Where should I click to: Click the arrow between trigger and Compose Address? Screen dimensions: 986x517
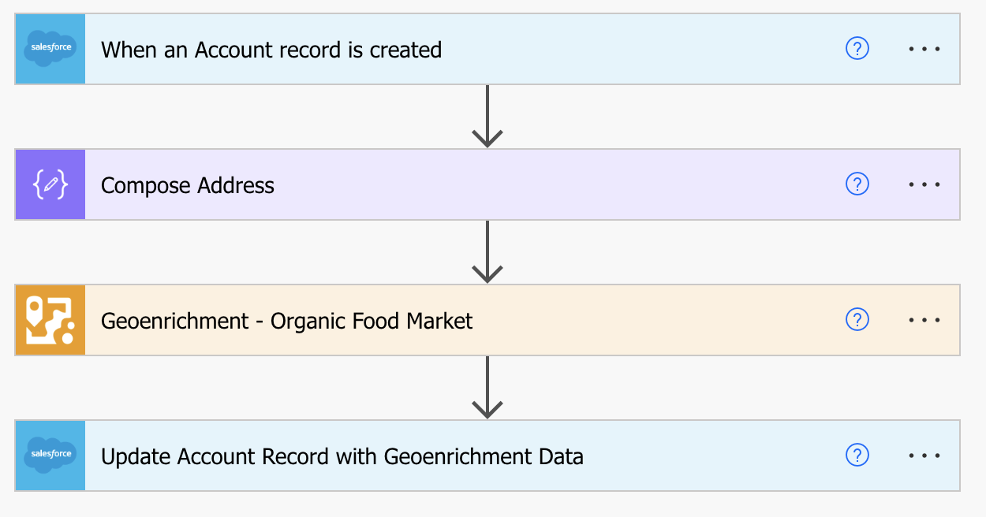(487, 117)
